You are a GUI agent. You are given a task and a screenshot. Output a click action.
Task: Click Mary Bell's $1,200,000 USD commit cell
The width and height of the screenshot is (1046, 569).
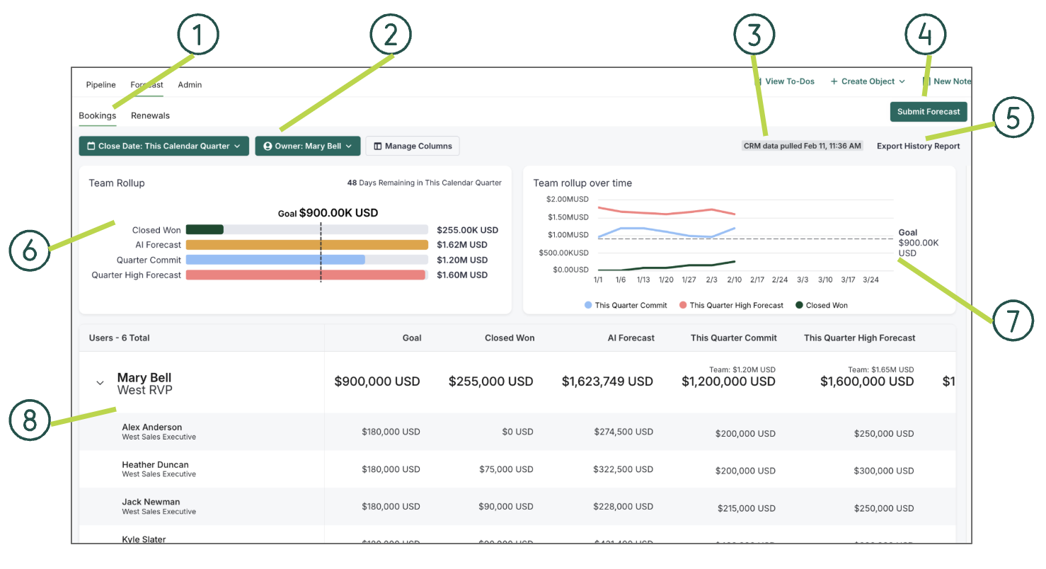(729, 381)
